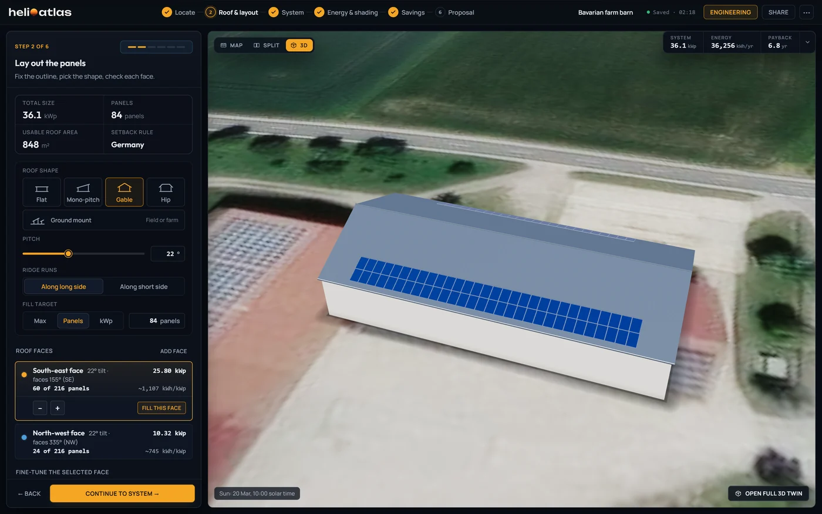Screen dimensions: 822x514
Task: Click the 84 panels count in summary
Action: 127,115
